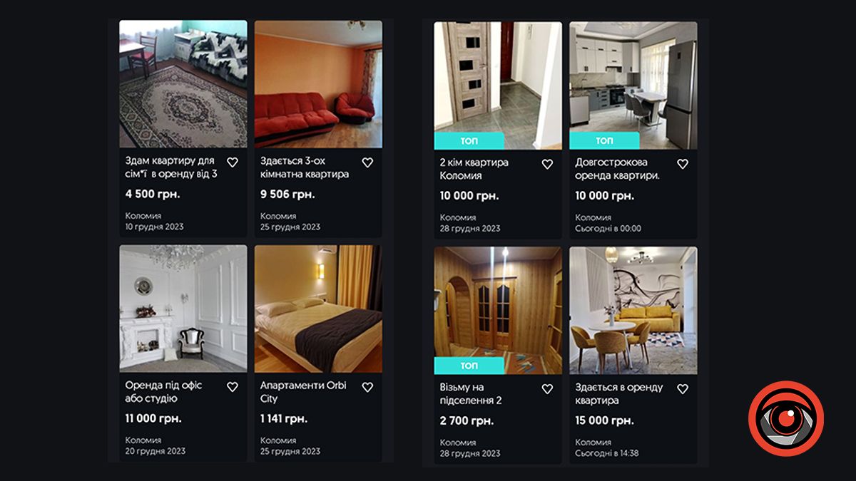Favorite the 4 500 грн. family apartment listing
The image size is (856, 481).
[232, 162]
